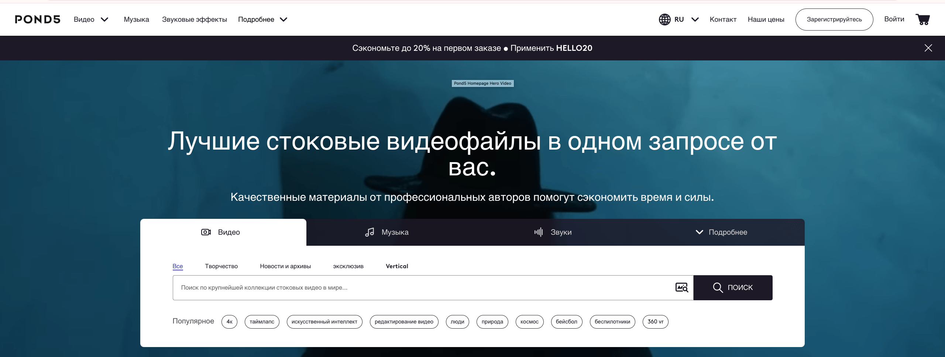Expand the Видео dropdown chevron in navbar
This screenshot has width=945, height=357.
[104, 20]
